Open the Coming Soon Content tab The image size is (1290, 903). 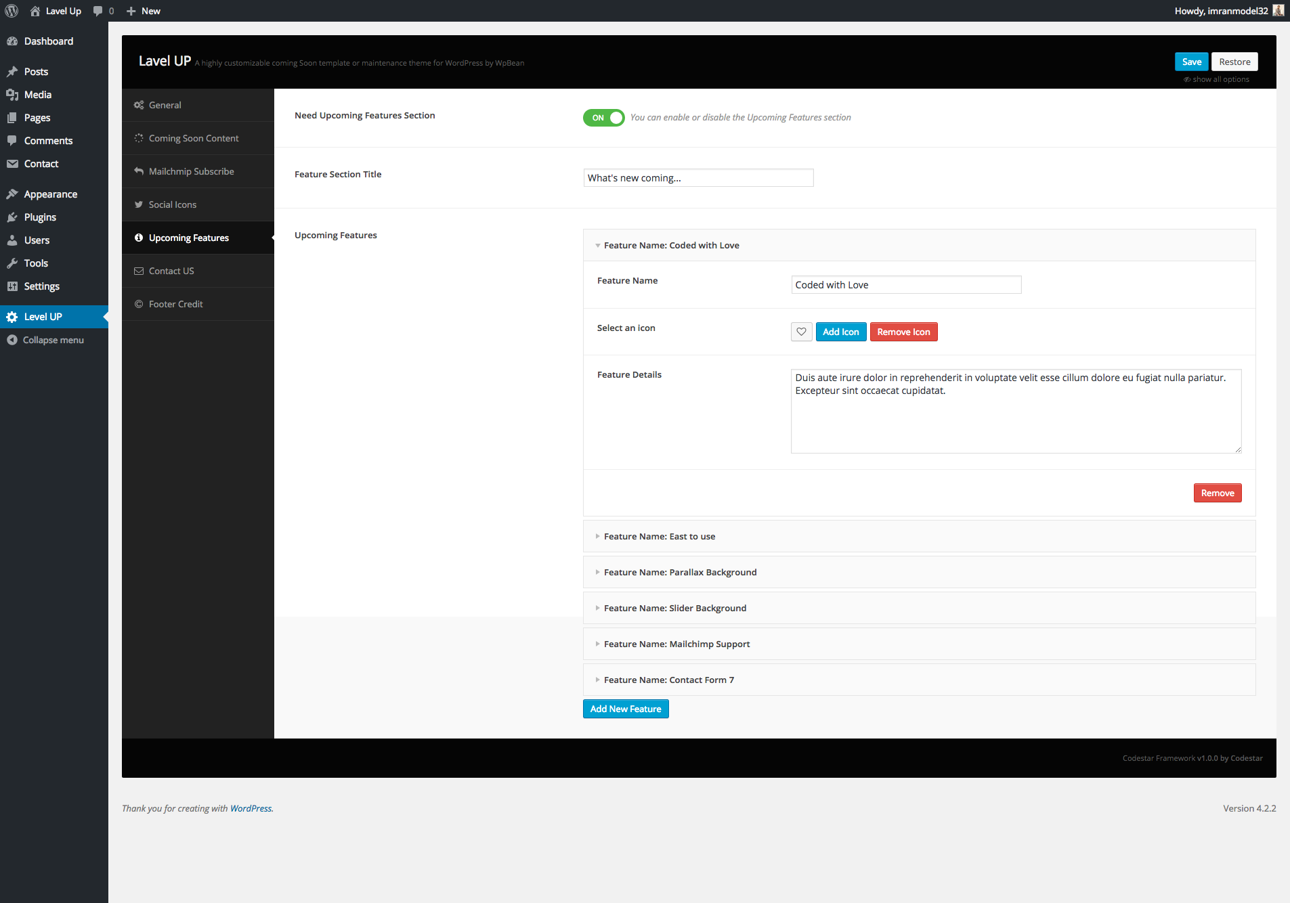(x=198, y=138)
